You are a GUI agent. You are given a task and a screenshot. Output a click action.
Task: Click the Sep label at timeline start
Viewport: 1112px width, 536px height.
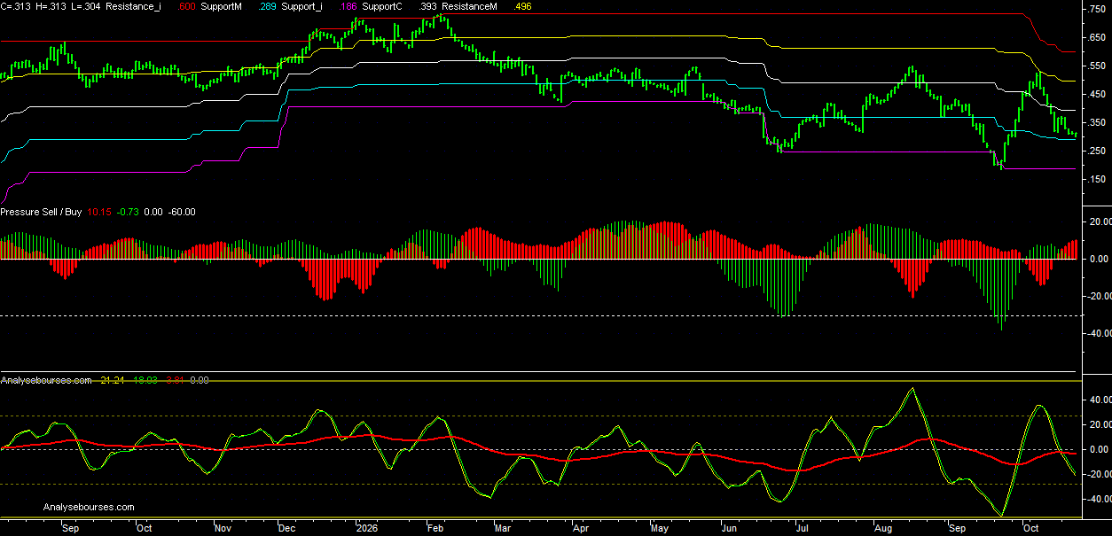pyautogui.click(x=71, y=526)
